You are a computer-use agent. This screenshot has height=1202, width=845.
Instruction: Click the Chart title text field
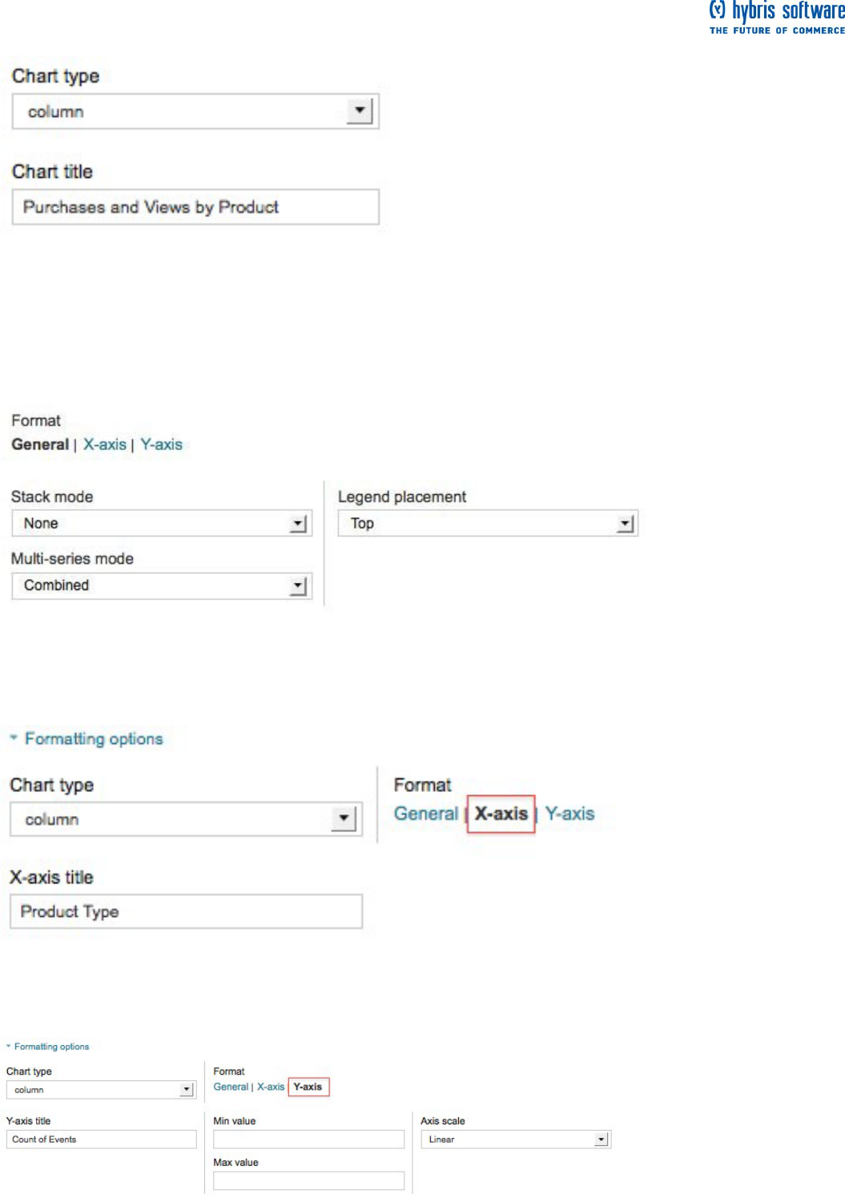(195, 207)
